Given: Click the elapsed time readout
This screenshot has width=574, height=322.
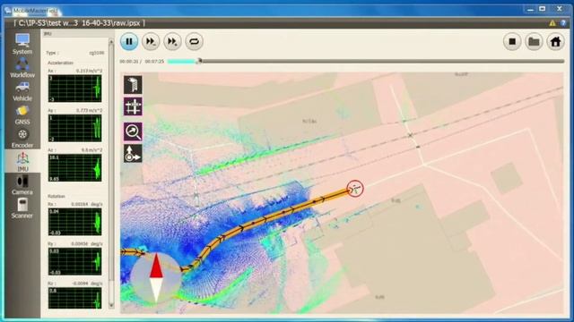Looking at the screenshot, I should pyautogui.click(x=129, y=62).
